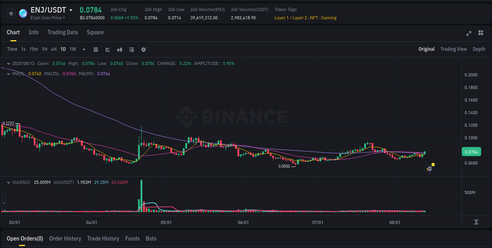
Task: Expand the extra time intervals dropdown arrow
Action: [83, 50]
